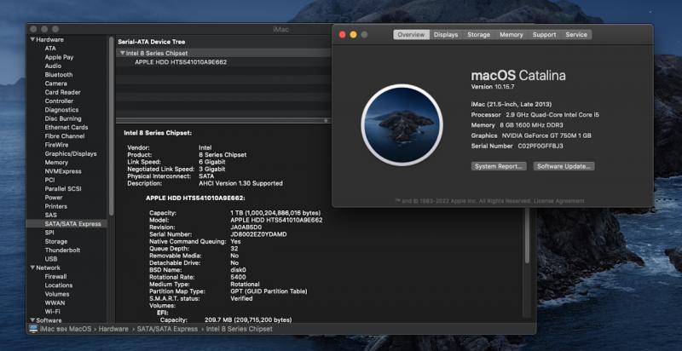This screenshot has height=351, width=682.
Task: Select Storage in System Report sidebar
Action: [x=55, y=242]
